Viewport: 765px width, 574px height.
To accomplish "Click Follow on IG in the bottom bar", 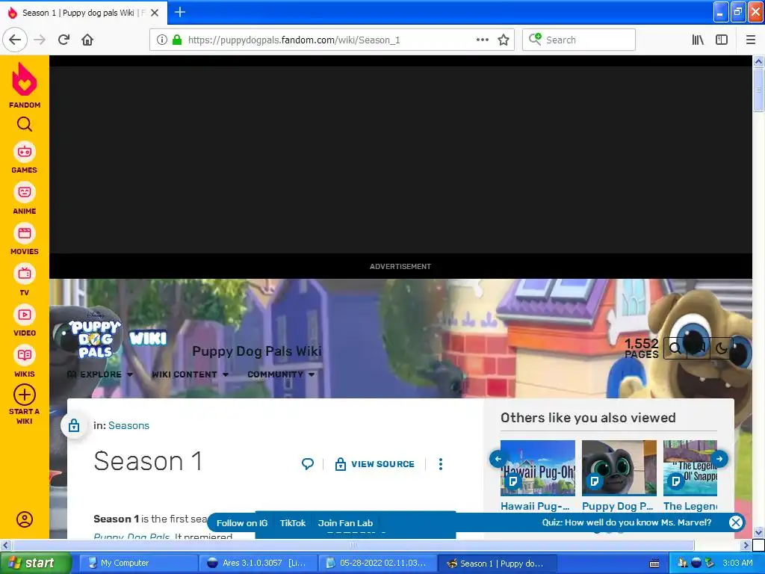I will pos(242,522).
